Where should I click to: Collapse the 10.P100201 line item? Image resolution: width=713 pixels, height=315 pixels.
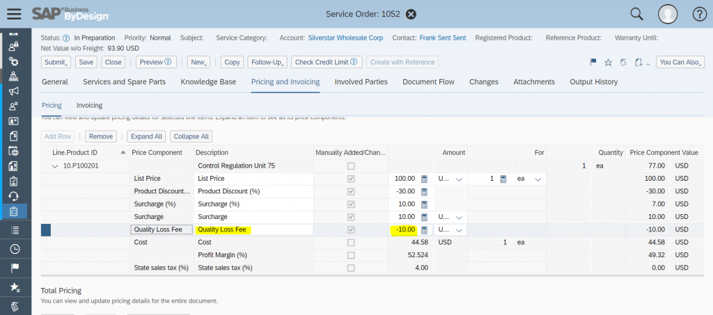tap(55, 166)
